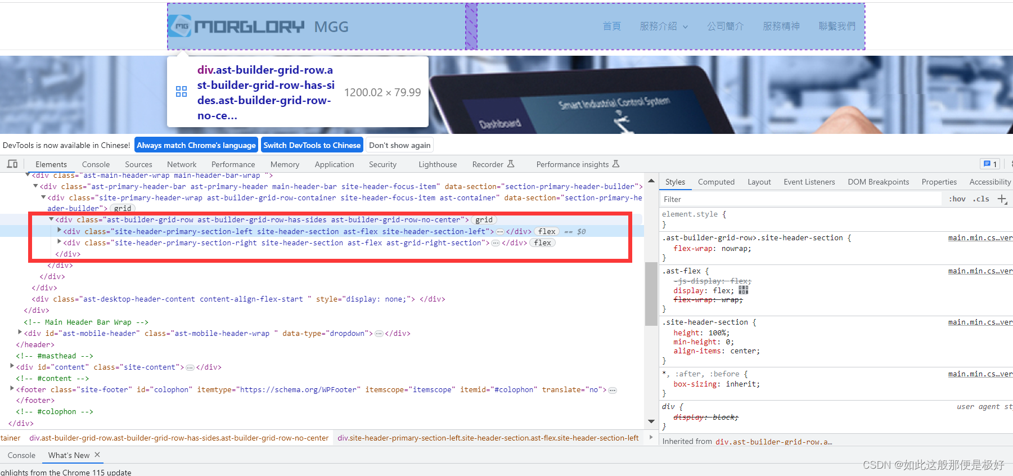Click the new style rule plus icon
Image resolution: width=1013 pixels, height=476 pixels.
1002,199
